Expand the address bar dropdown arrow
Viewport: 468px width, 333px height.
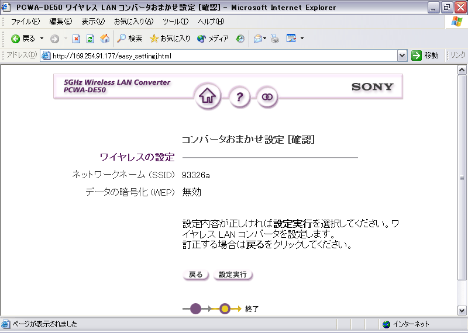click(402, 56)
